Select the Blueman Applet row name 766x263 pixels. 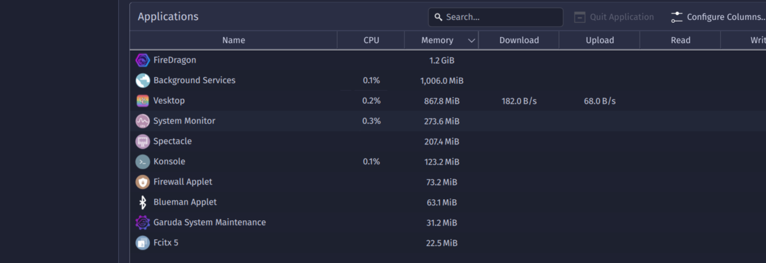[x=185, y=202]
